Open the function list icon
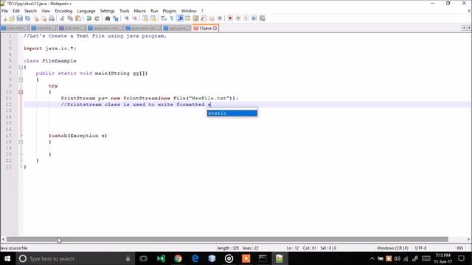 [204, 18]
